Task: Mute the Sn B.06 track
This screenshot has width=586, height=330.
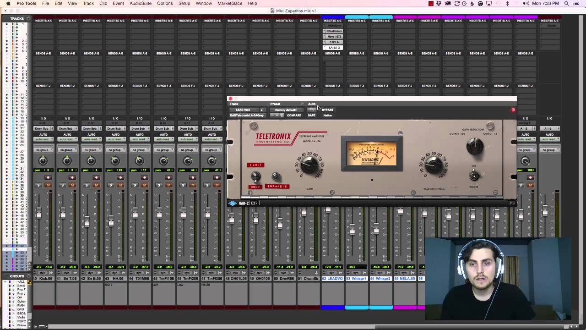Action: click(96, 185)
